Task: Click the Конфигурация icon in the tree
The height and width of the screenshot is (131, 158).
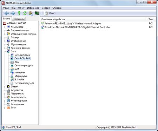Action: (8, 101)
